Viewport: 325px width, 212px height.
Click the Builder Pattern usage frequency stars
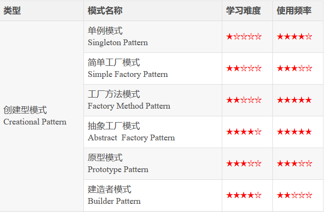(x=294, y=195)
